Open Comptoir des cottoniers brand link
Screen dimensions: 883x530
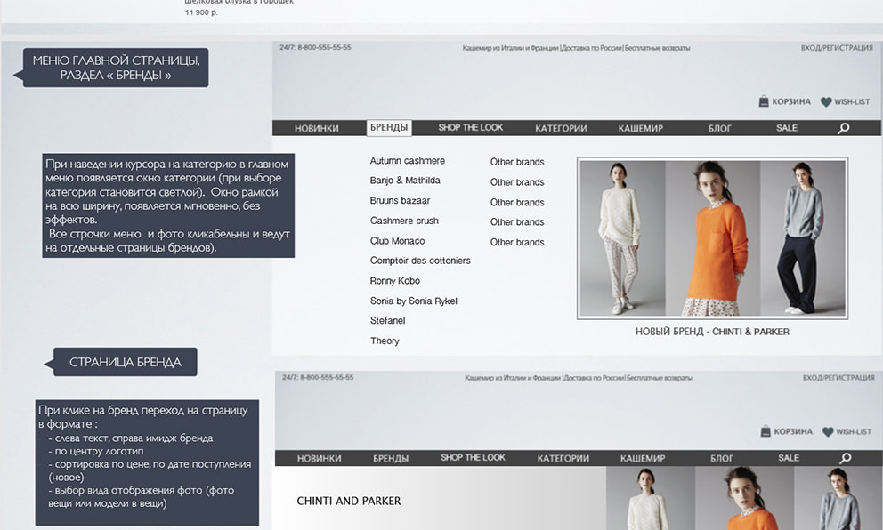[x=420, y=261]
